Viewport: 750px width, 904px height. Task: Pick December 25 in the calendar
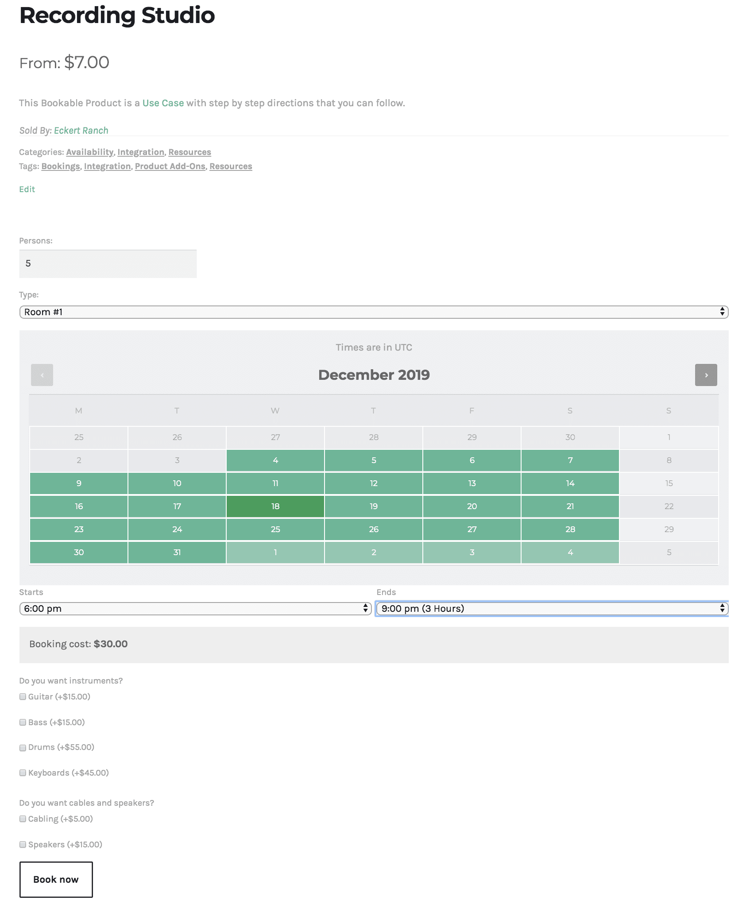click(275, 529)
